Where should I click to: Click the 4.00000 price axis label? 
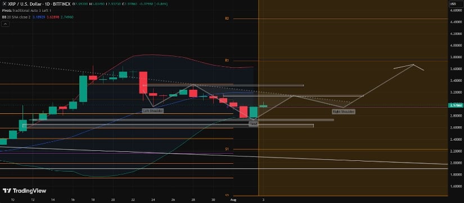click(456, 45)
